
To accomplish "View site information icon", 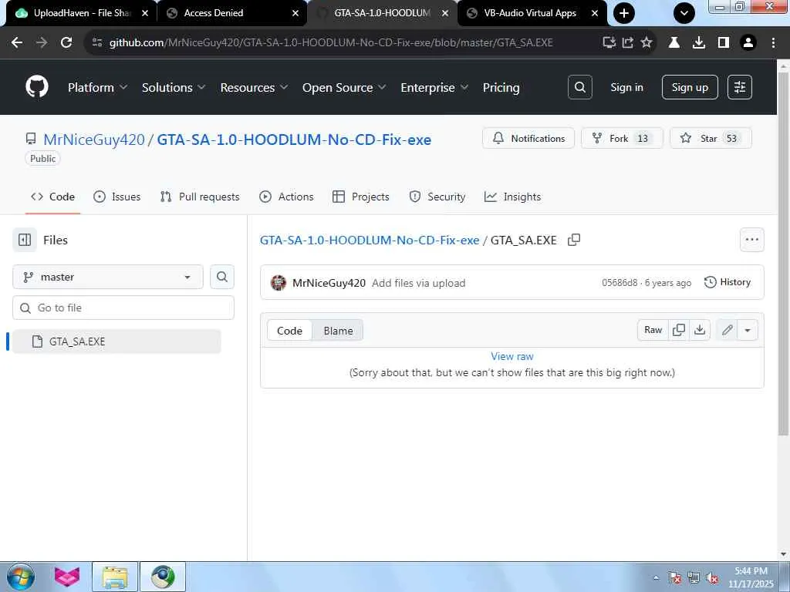I will [x=96, y=43].
